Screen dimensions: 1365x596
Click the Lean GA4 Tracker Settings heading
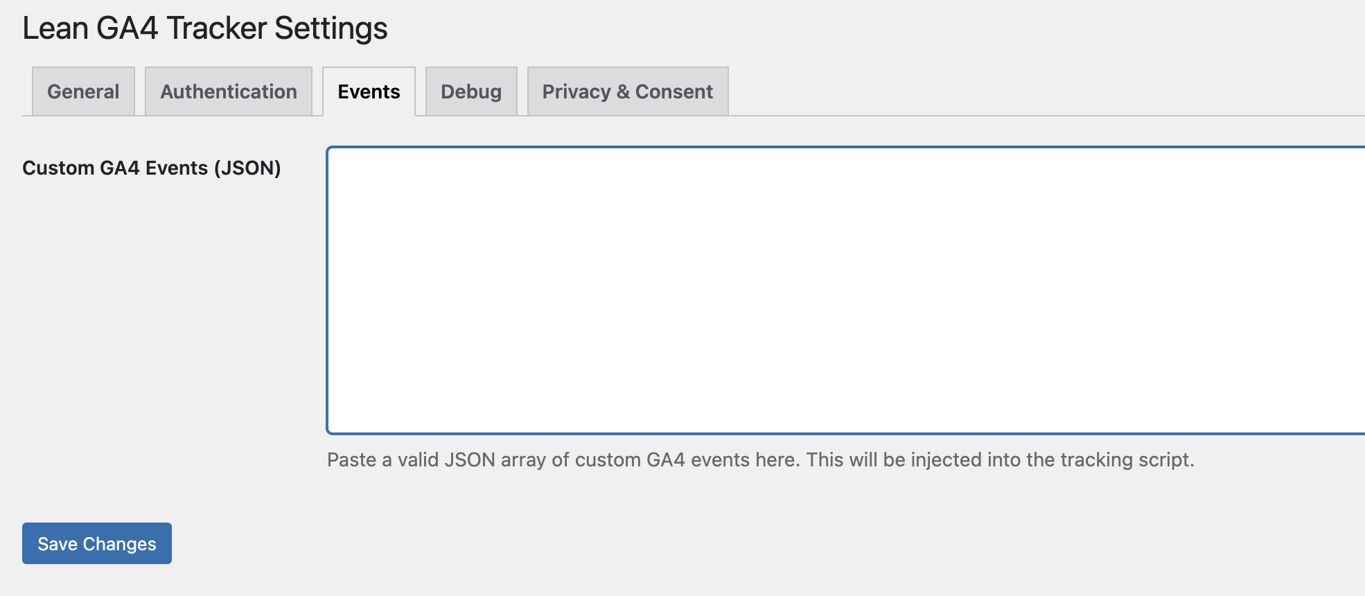click(x=205, y=28)
